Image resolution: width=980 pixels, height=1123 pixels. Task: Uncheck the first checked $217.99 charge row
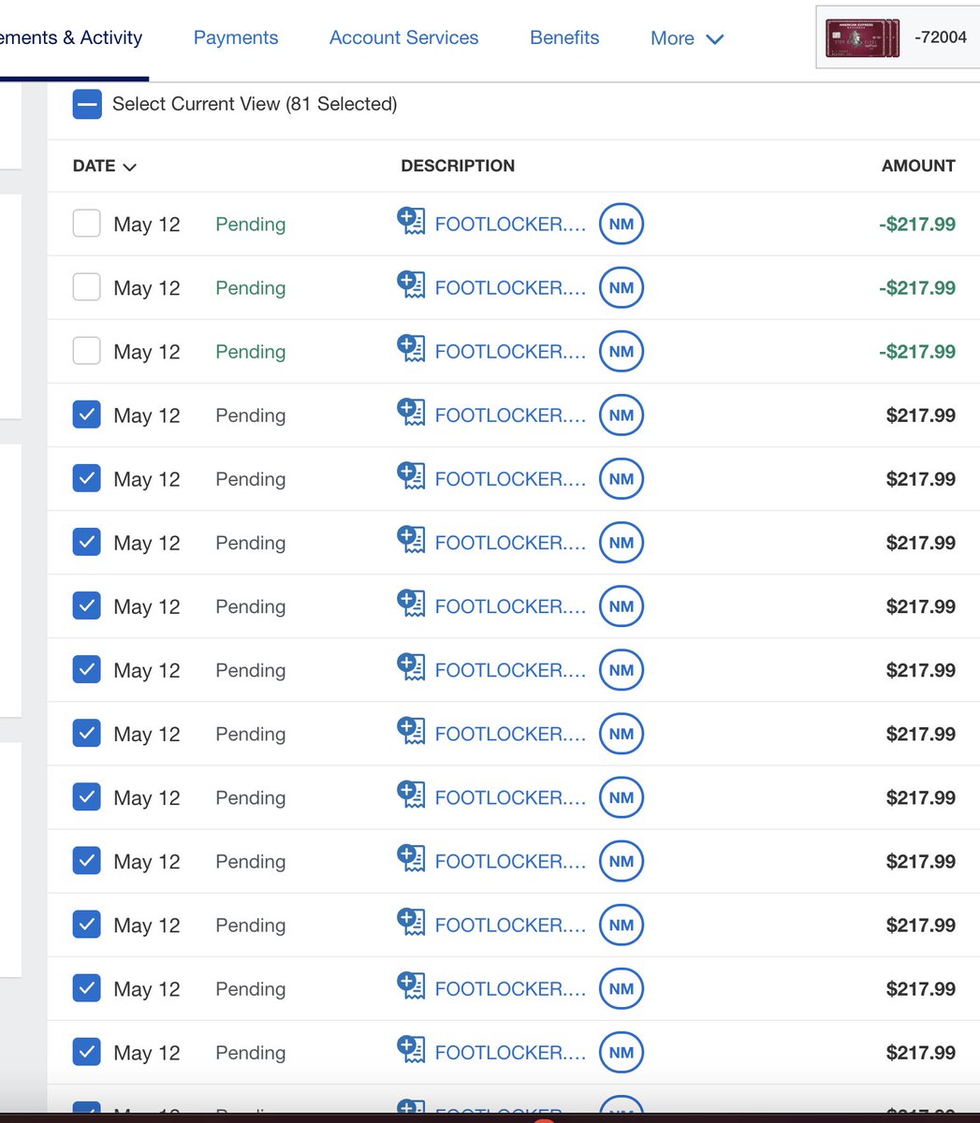(x=87, y=415)
